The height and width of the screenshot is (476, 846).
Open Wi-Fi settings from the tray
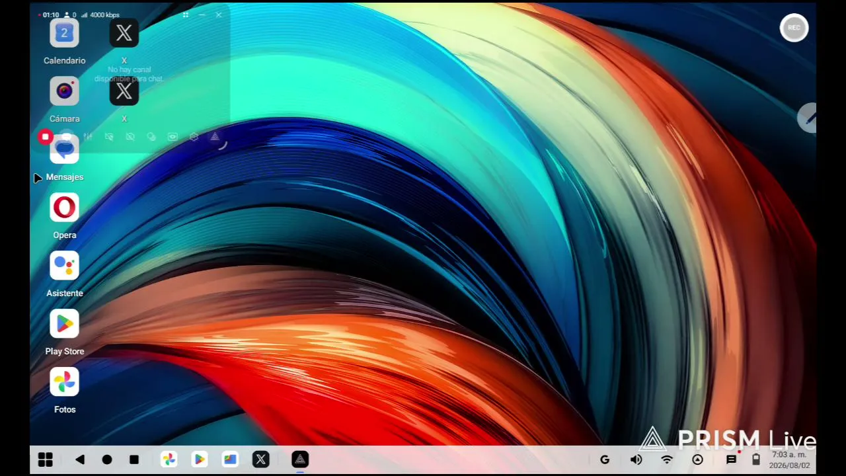point(667,459)
